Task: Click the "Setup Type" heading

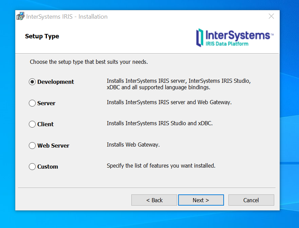Action: [x=42, y=36]
